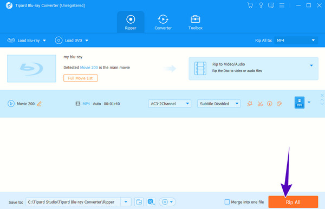Rename Movie 200 with pencil icon

(x=39, y=104)
